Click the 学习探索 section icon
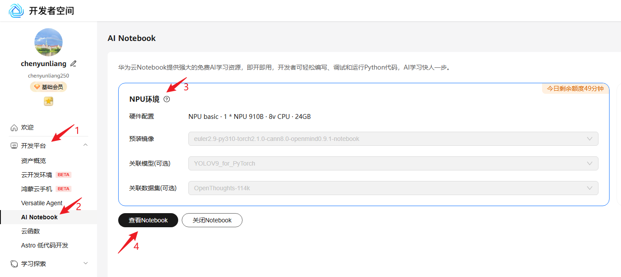The width and height of the screenshot is (621, 277). coord(14,264)
